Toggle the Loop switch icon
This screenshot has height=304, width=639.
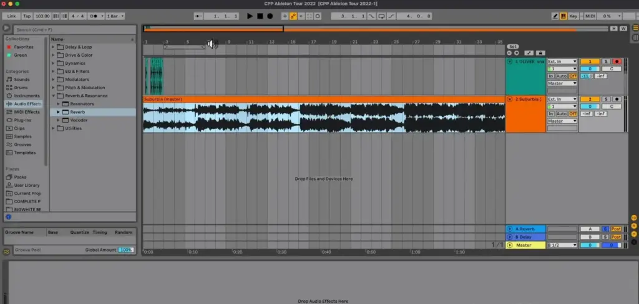coord(381,16)
